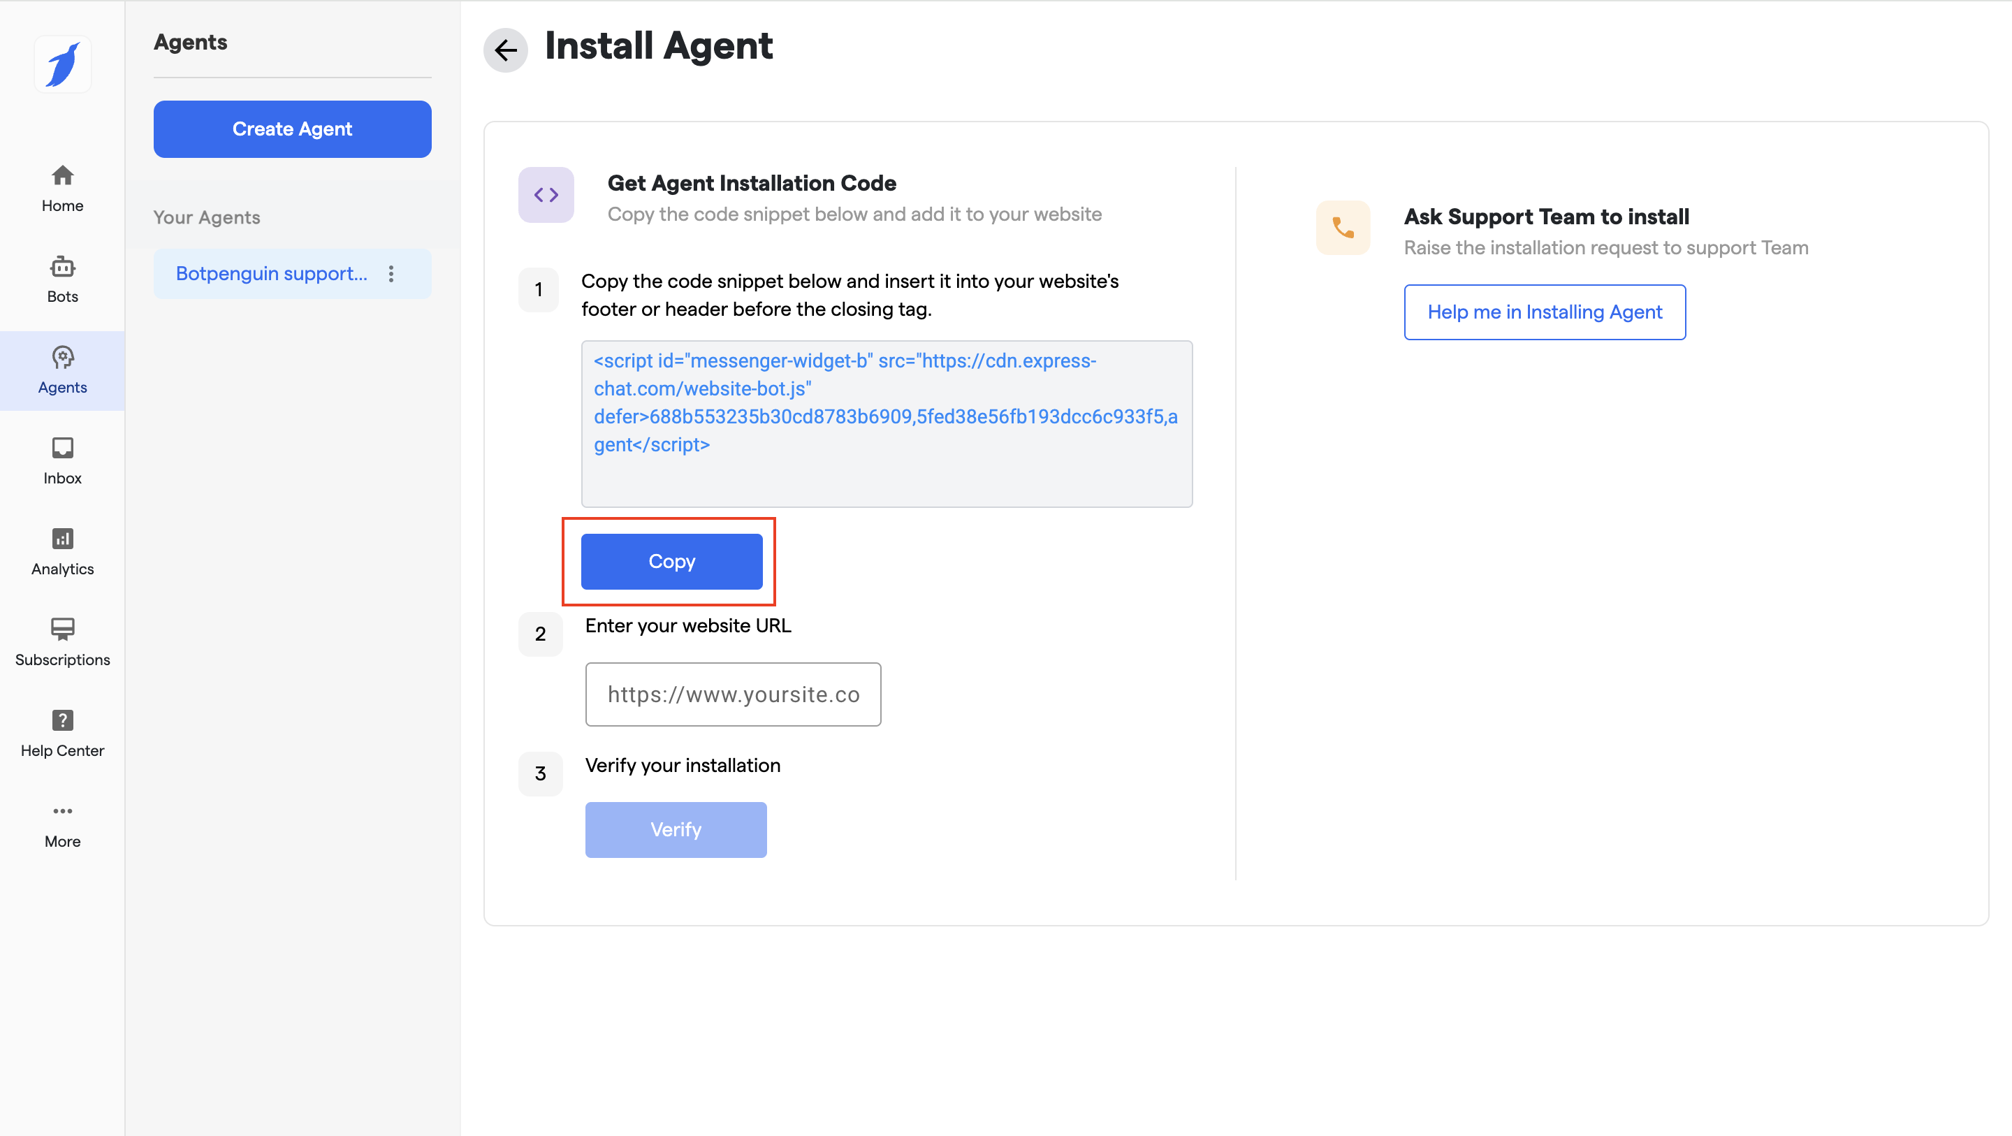Go to Home in sidebar

click(62, 189)
